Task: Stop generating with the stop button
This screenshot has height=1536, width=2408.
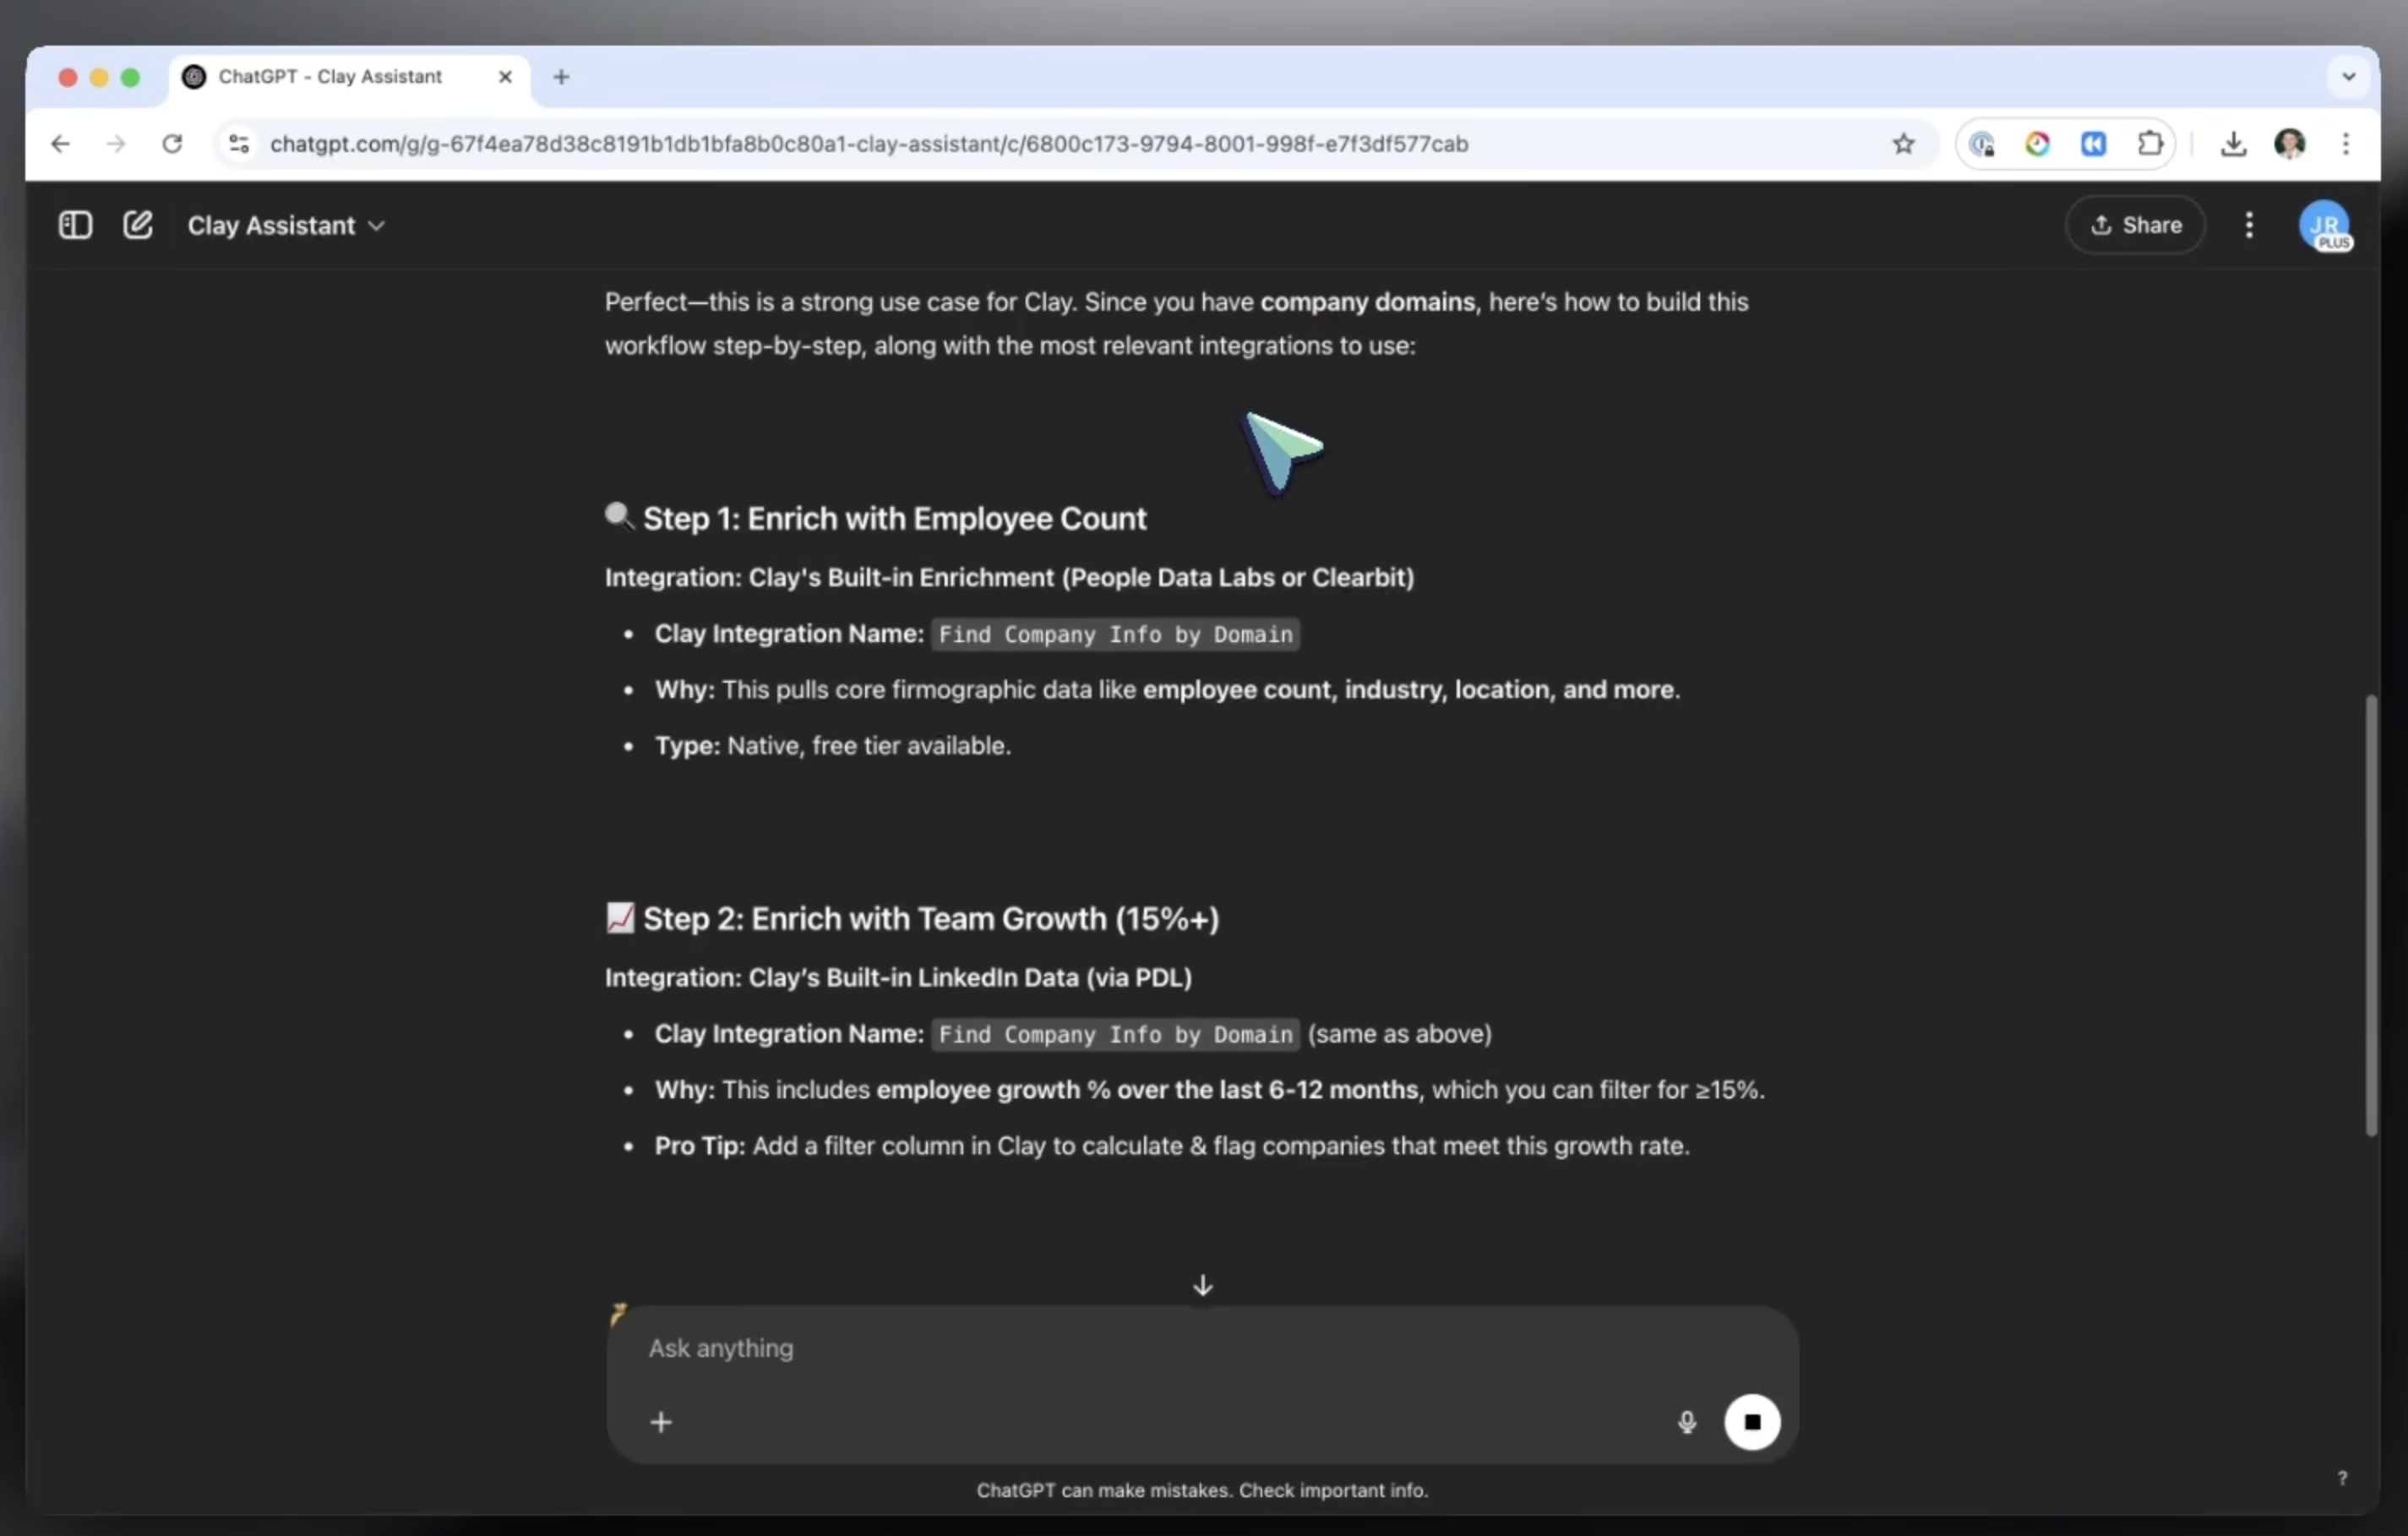Action: [x=1752, y=1422]
